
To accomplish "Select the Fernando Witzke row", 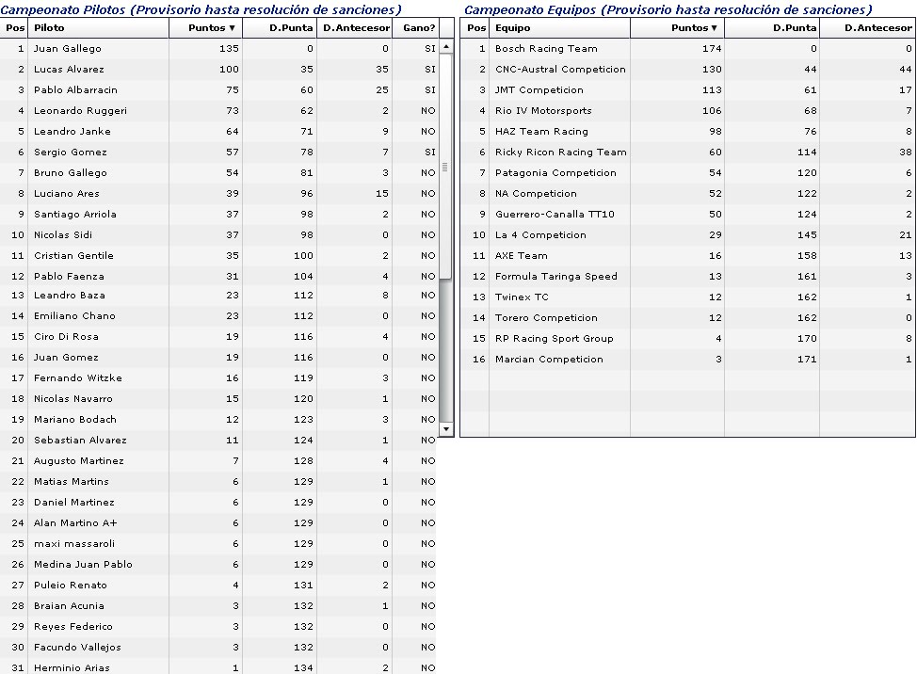I will (x=218, y=378).
